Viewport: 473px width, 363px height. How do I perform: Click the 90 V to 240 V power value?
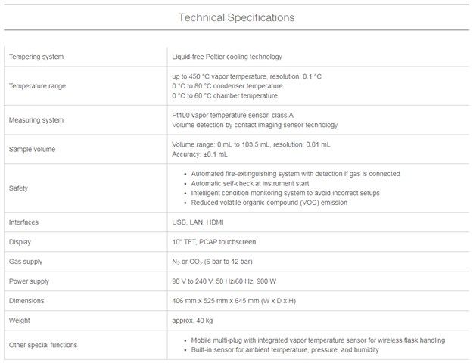[x=224, y=281]
